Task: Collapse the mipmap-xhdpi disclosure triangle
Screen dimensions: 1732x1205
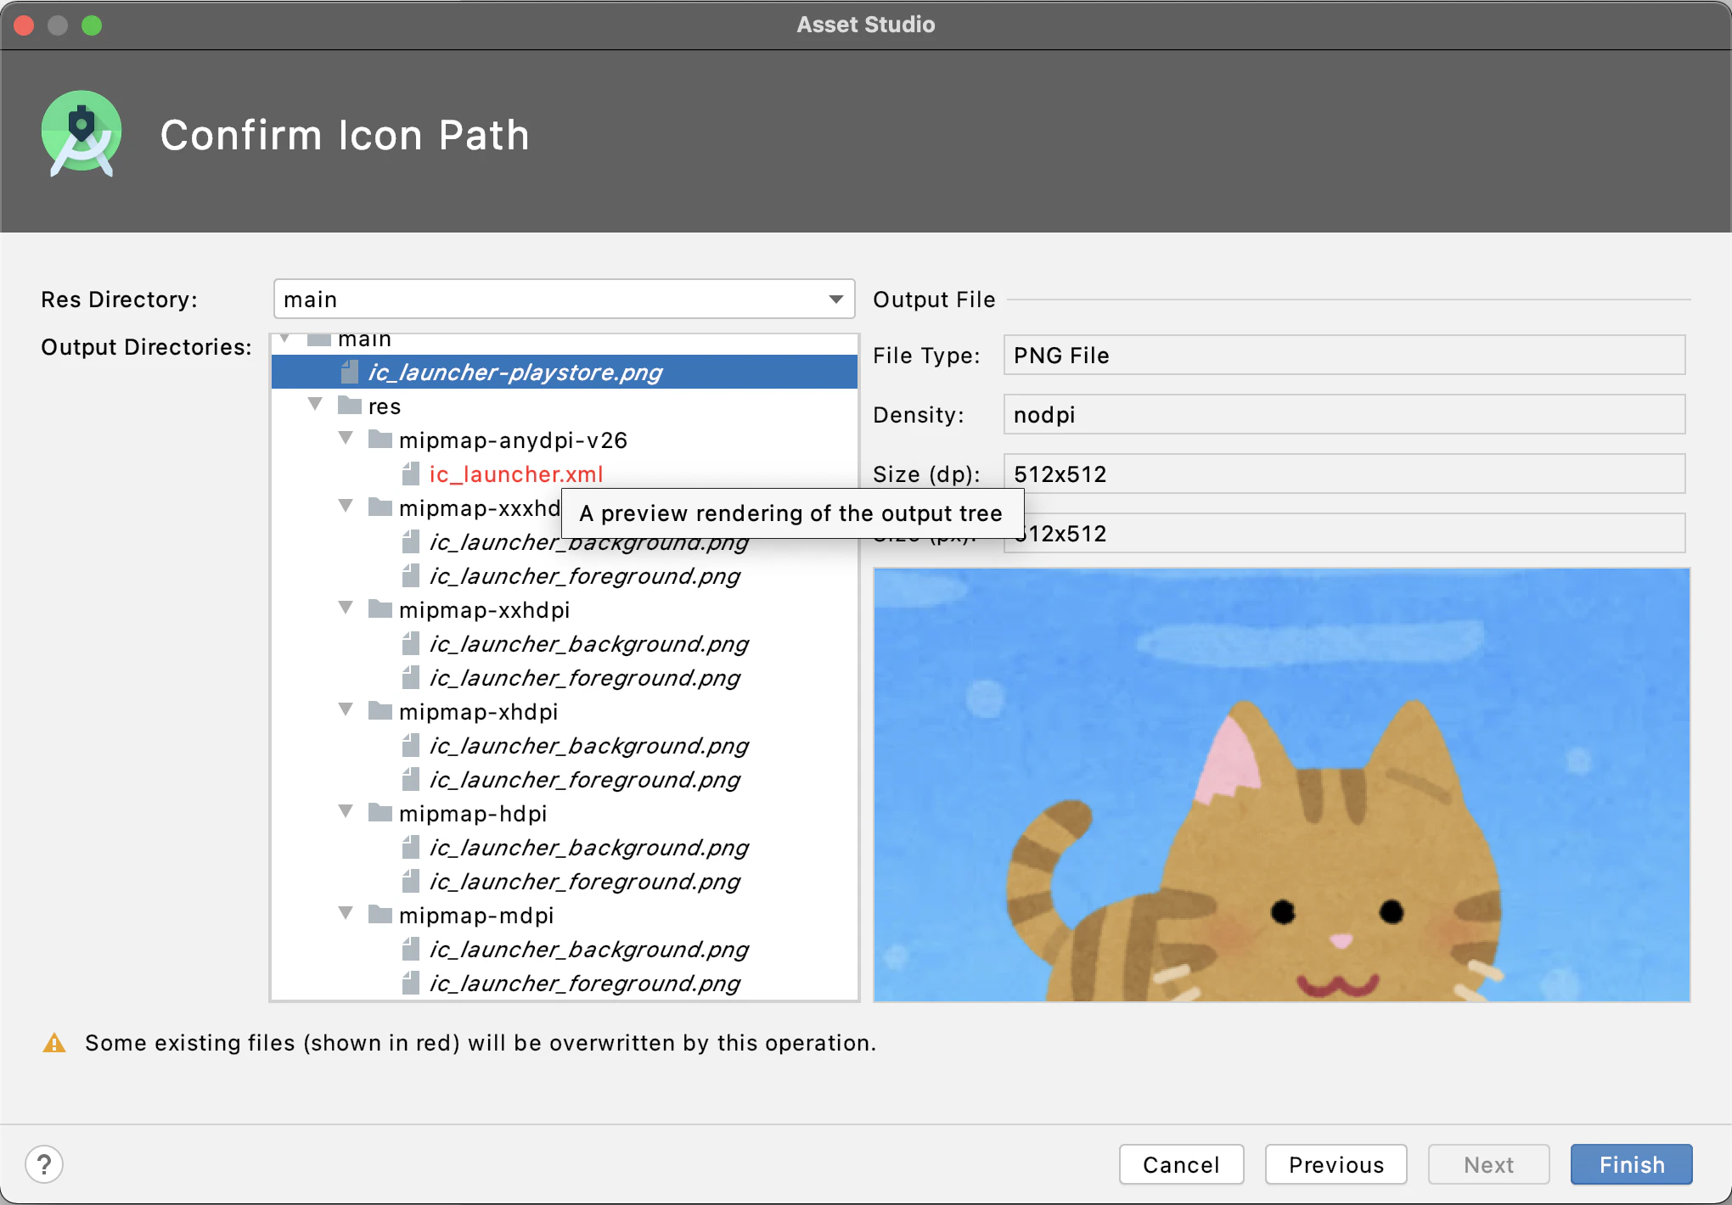Action: pyautogui.click(x=346, y=710)
